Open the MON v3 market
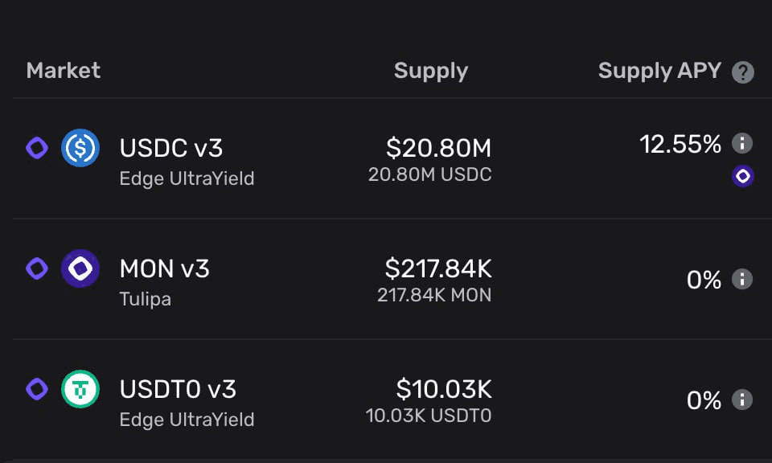This screenshot has width=772, height=463. [x=164, y=268]
